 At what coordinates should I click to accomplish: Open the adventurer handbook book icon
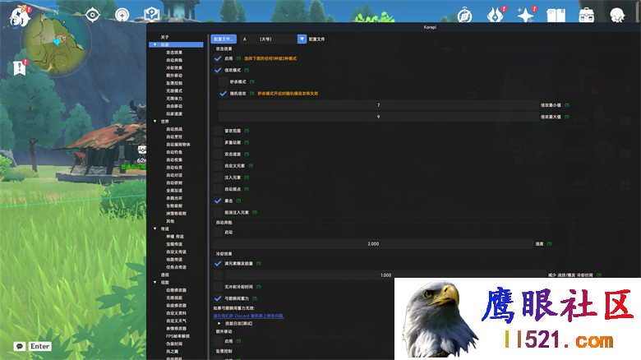click(x=556, y=16)
